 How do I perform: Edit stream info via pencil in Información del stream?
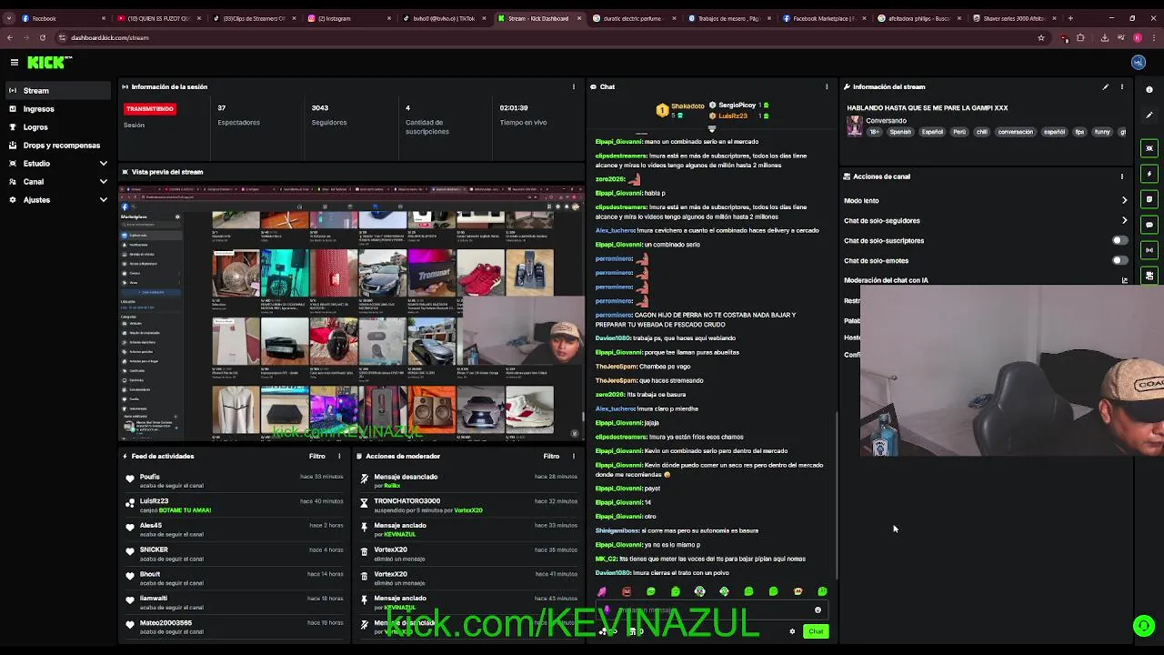pyautogui.click(x=1106, y=86)
